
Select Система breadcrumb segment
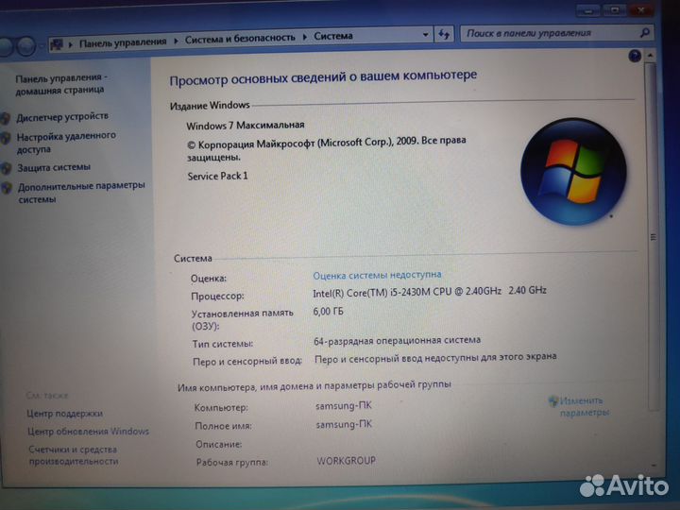tap(333, 36)
